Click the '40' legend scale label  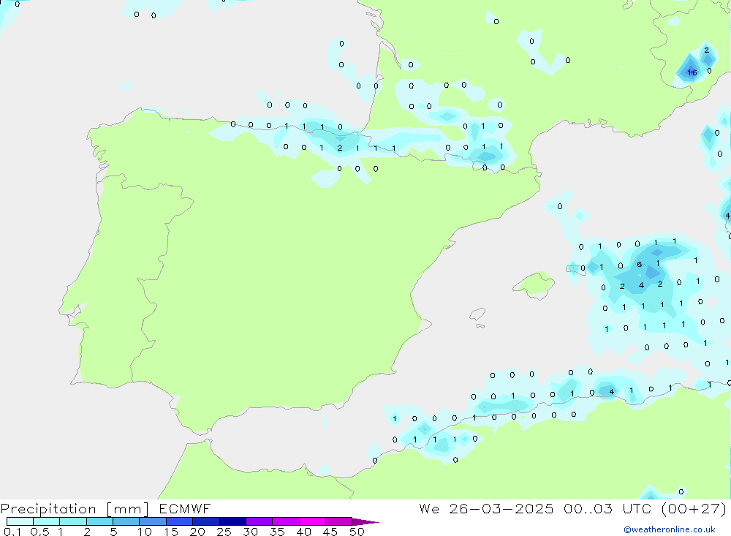[x=303, y=532]
